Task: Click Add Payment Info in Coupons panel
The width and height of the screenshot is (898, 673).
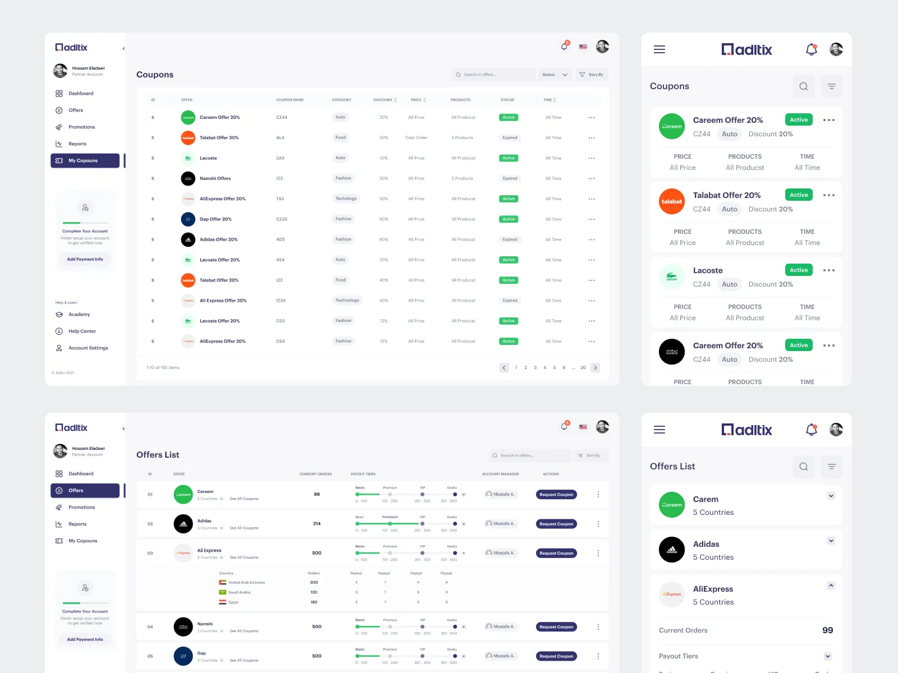Action: coord(85,259)
